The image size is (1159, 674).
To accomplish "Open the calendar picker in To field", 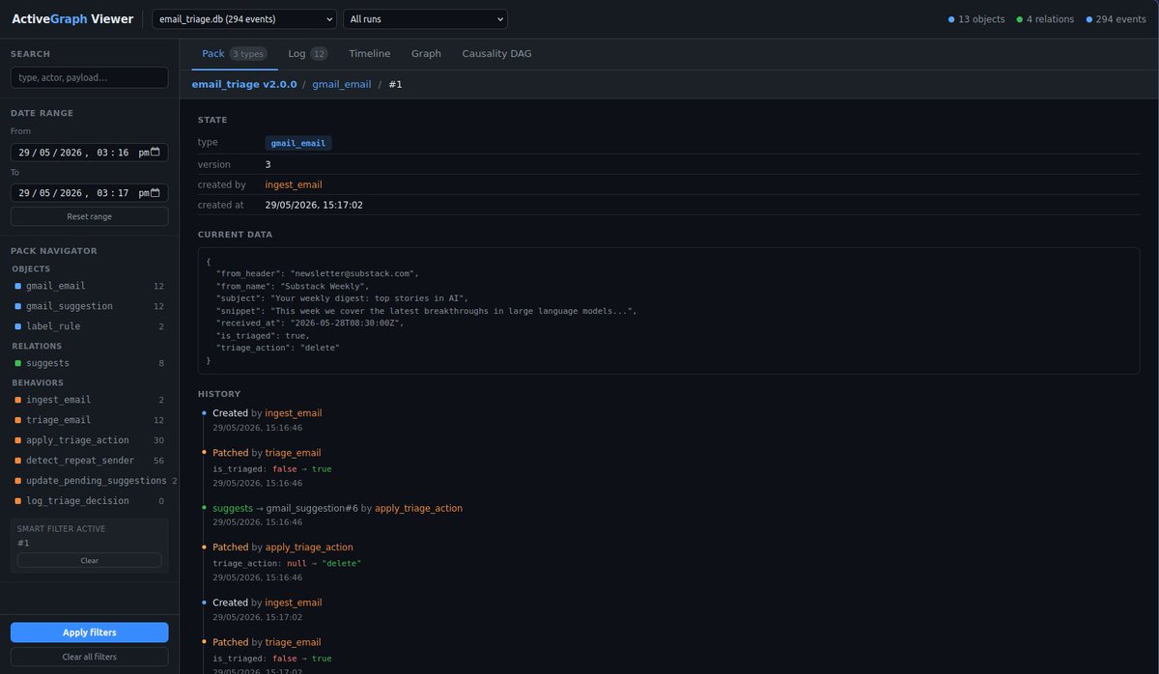I will [155, 192].
